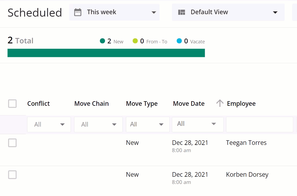Expand the Conflict filter dropdown
Screen dimensions: 297x196
point(49,125)
